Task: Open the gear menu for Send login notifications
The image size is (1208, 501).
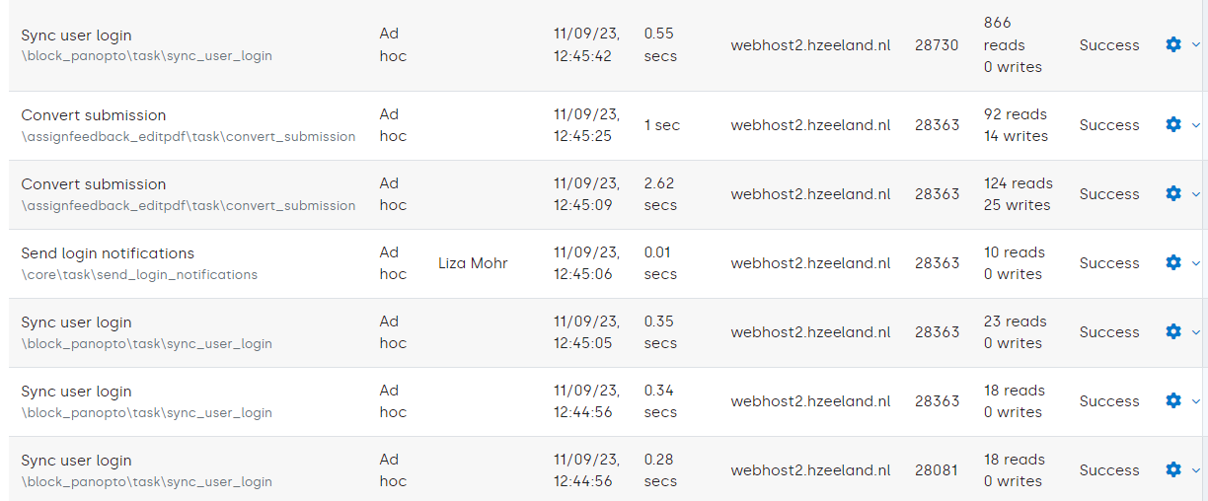Action: pyautogui.click(x=1172, y=262)
